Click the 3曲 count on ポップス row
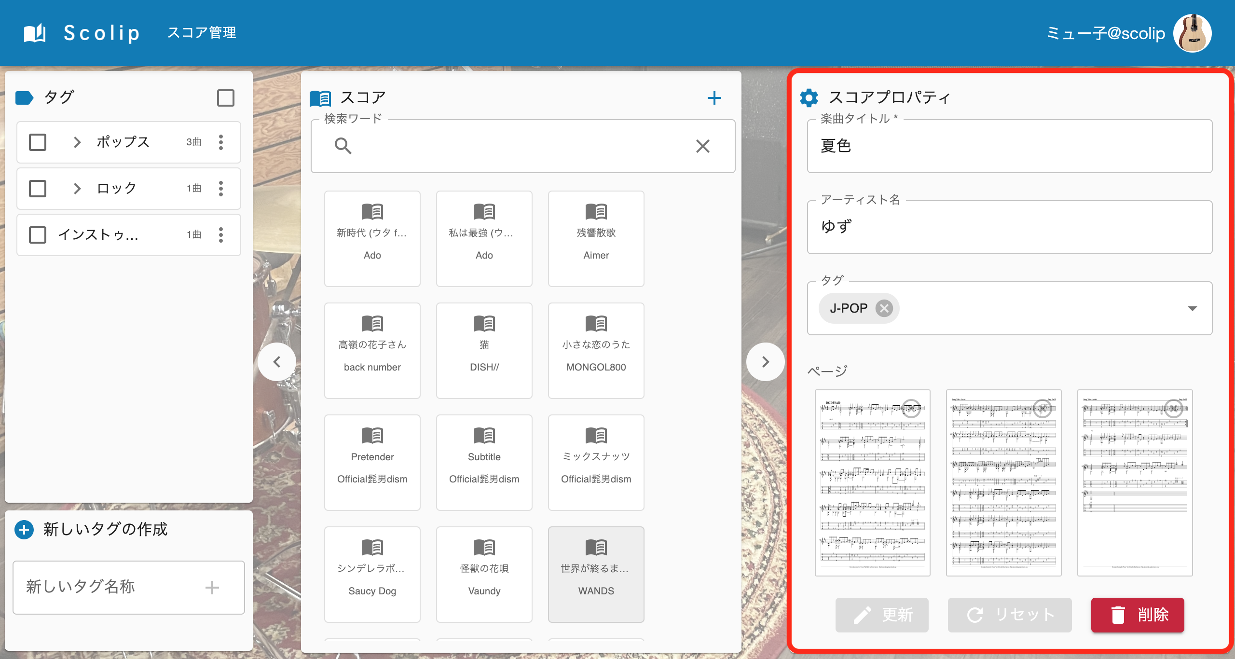Viewport: 1235px width, 659px height. pyautogui.click(x=194, y=142)
